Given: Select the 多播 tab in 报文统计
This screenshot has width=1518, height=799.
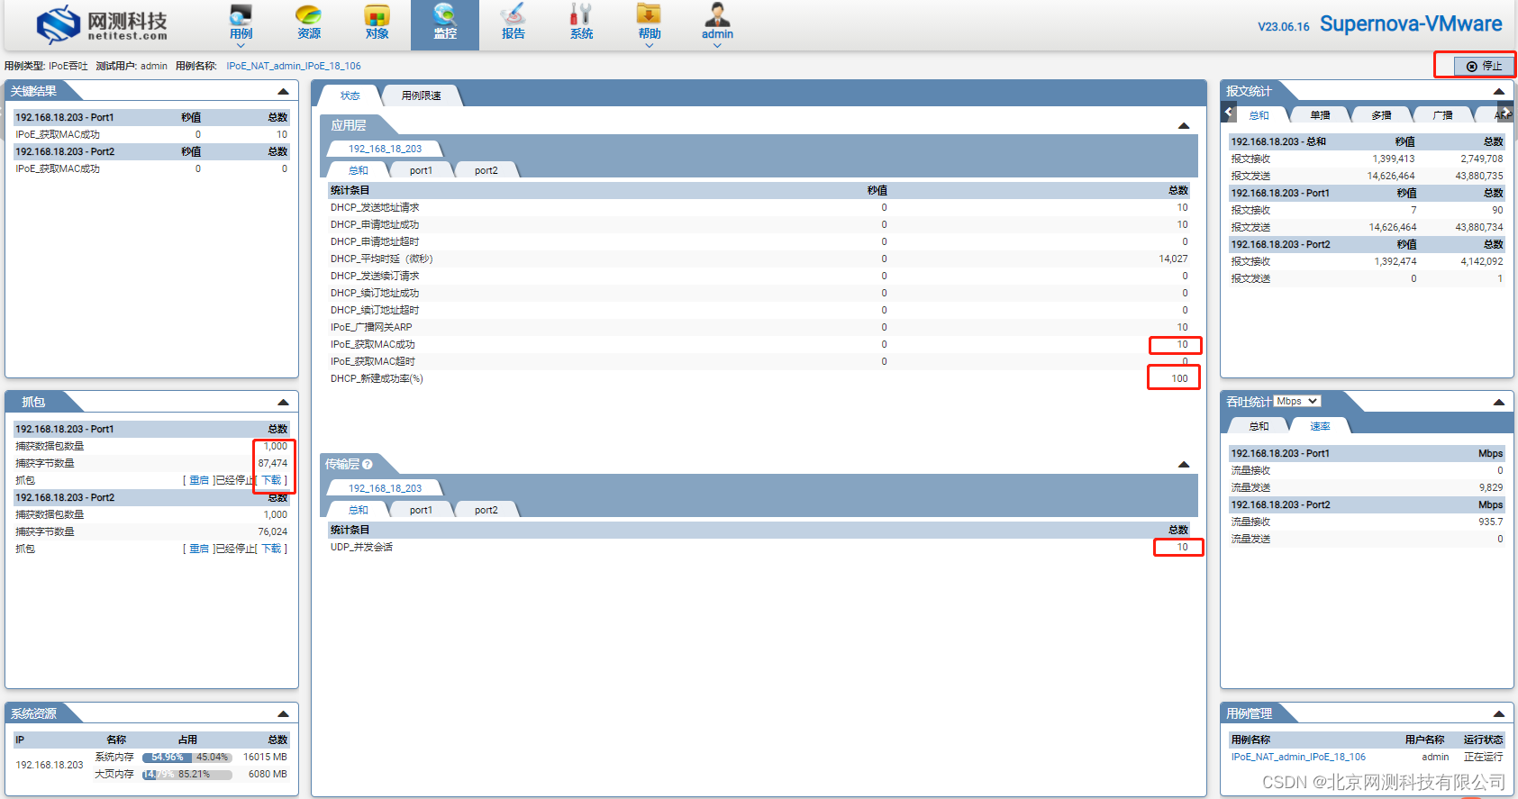Looking at the screenshot, I should pyautogui.click(x=1381, y=115).
